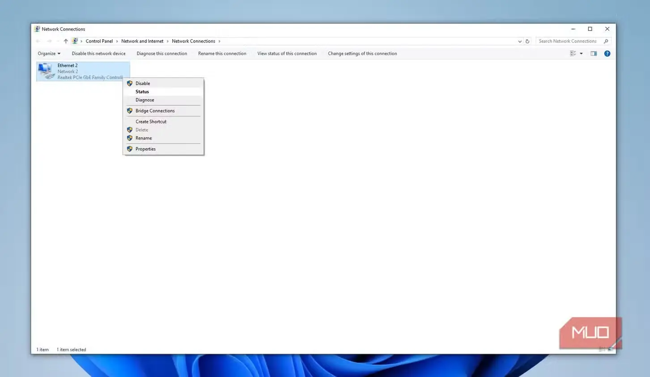Maximize the Network Connections window
The height and width of the screenshot is (377, 650).
pyautogui.click(x=590, y=29)
